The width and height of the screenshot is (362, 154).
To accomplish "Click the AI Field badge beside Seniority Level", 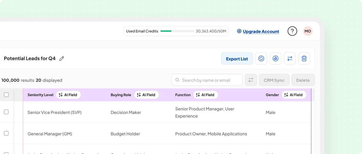I will pyautogui.click(x=68, y=95).
